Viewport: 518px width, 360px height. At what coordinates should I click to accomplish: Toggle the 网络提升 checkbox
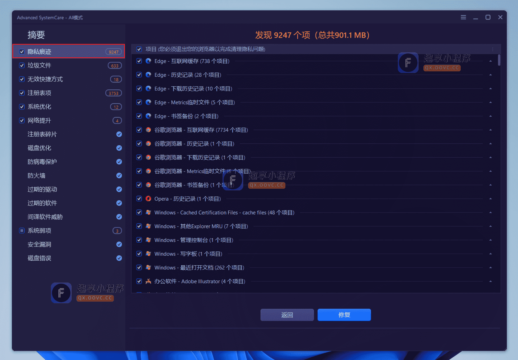click(22, 120)
